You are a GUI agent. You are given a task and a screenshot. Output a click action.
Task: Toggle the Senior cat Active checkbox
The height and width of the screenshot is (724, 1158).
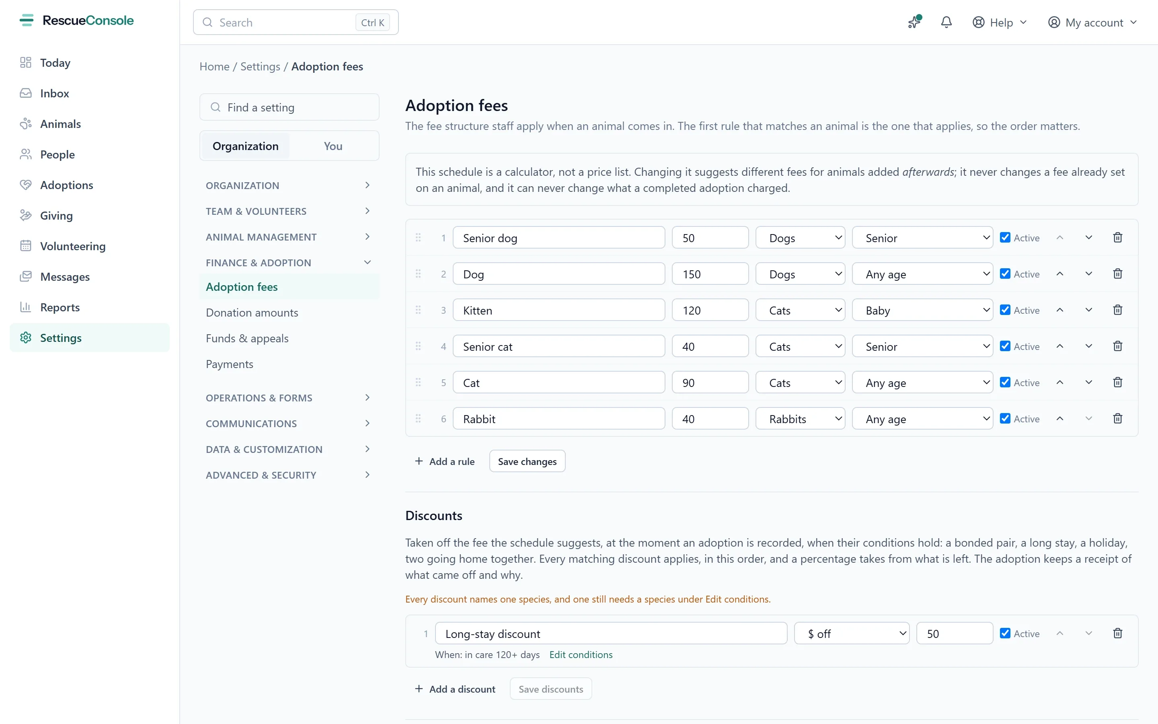[1005, 346]
